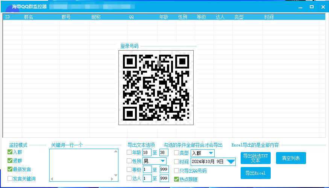Maximize the 海带QQ群监控器 window

pos(311,7)
